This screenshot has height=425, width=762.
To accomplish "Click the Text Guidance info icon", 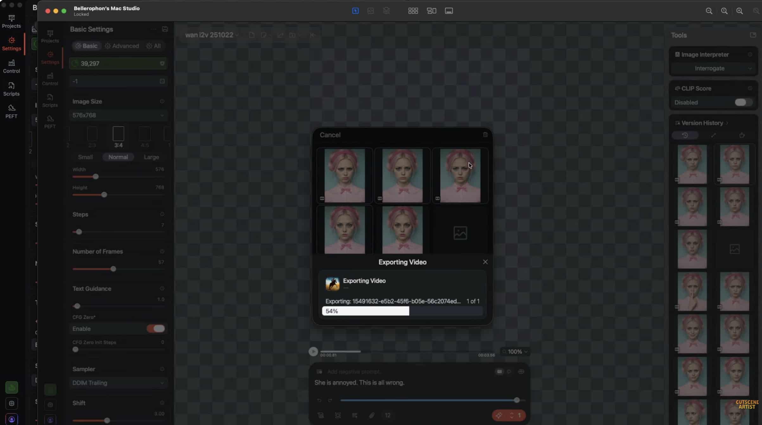I will [162, 289].
